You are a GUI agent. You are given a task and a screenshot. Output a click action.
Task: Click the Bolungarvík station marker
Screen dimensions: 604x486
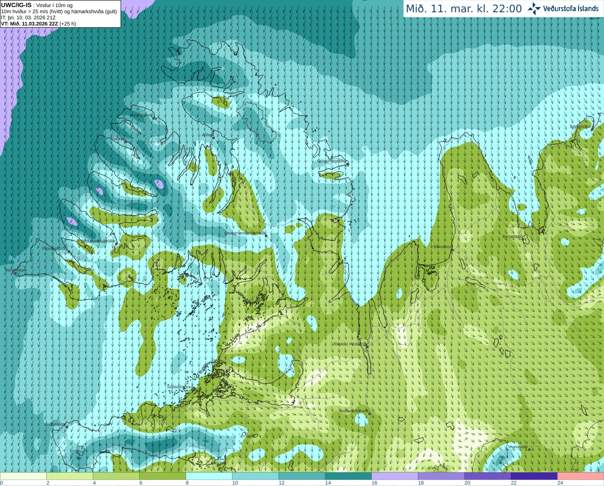tap(154, 118)
